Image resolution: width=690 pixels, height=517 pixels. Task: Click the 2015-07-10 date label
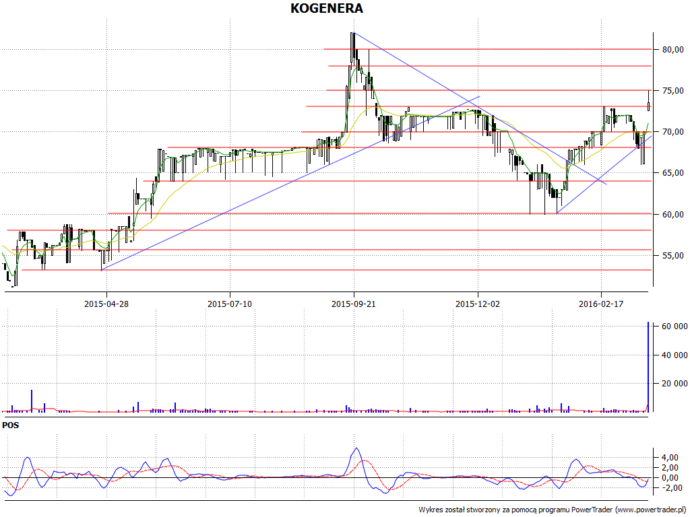pos(230,304)
